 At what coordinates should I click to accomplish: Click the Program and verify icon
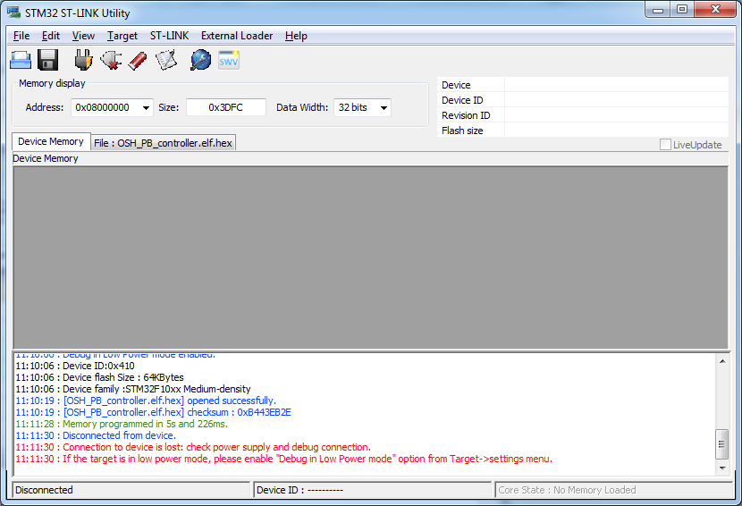pyautogui.click(x=166, y=60)
